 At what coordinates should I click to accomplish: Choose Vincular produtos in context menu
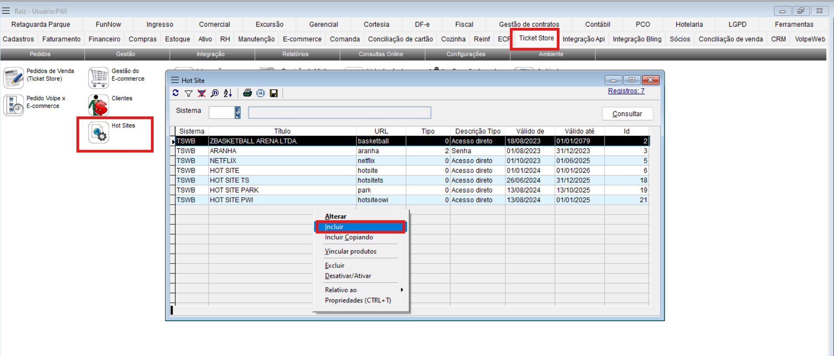[350, 251]
